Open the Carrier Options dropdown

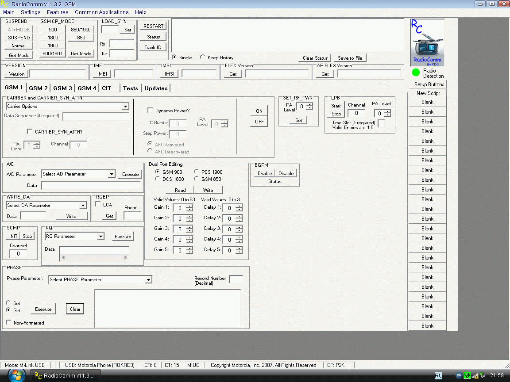(x=125, y=106)
